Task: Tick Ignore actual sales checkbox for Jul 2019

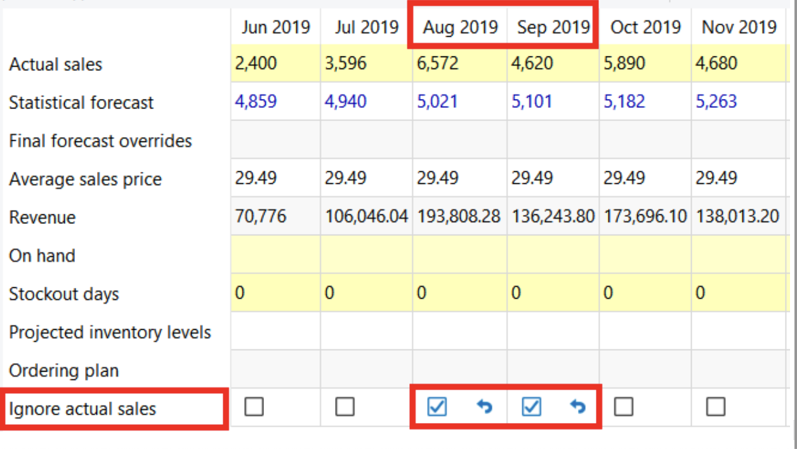Action: point(345,407)
